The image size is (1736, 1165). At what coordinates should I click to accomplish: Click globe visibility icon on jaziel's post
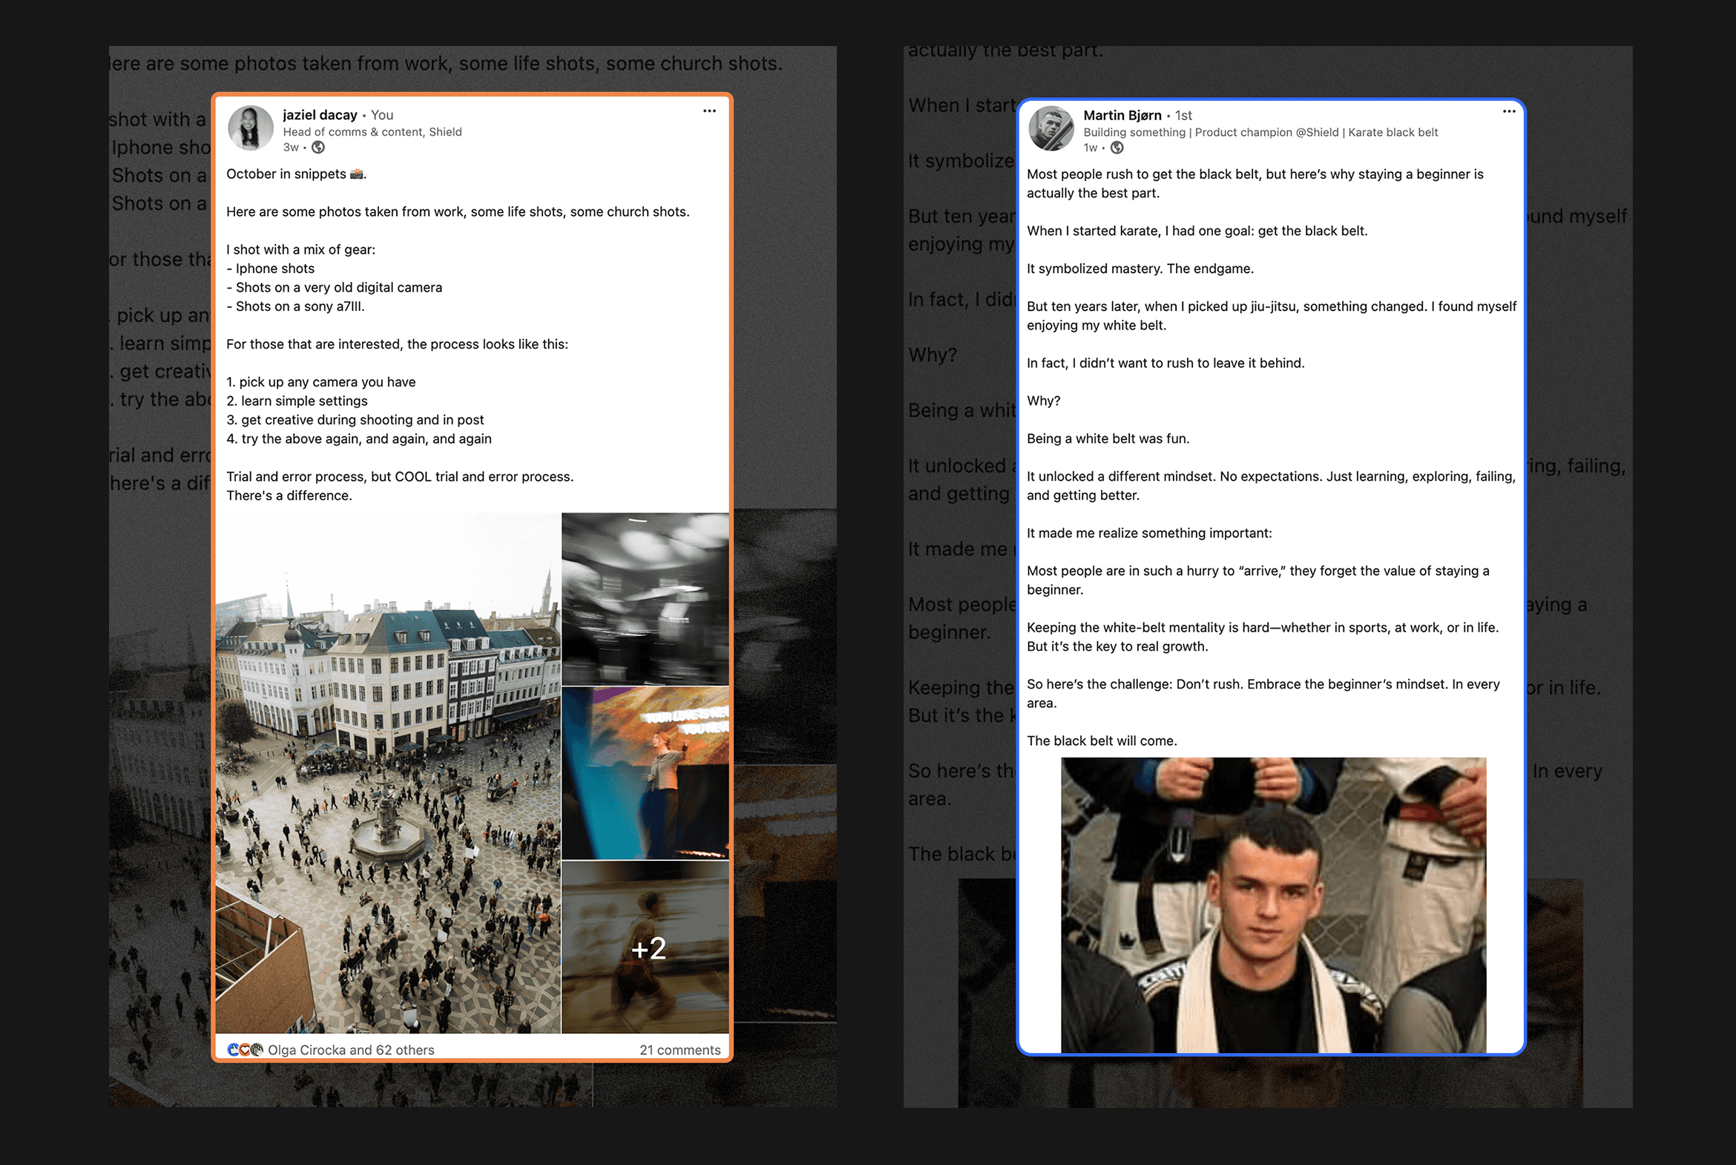318,148
